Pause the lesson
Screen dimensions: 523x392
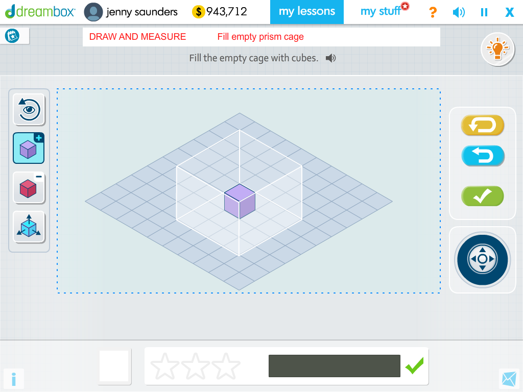(484, 12)
